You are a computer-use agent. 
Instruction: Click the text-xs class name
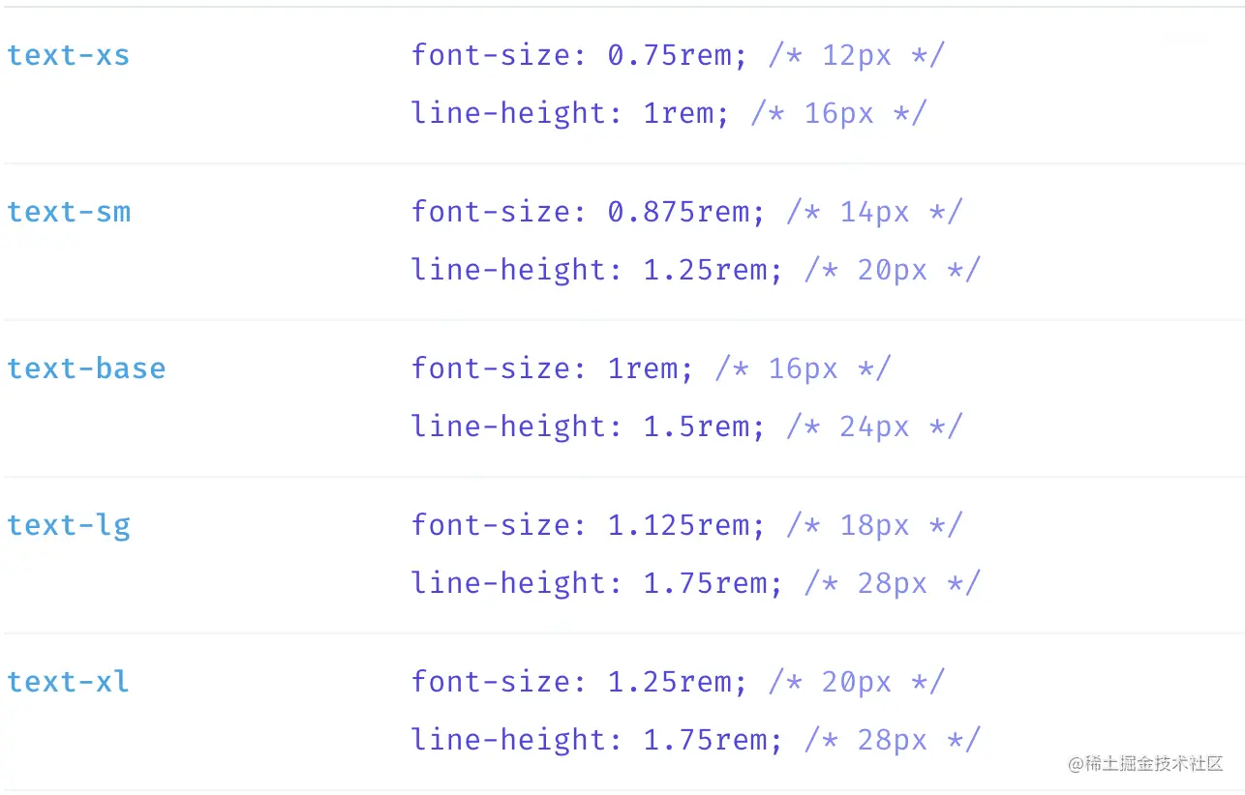(68, 55)
